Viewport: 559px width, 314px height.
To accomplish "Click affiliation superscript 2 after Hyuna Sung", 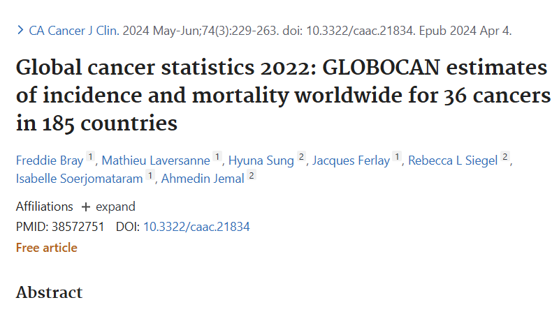I will coord(301,157).
